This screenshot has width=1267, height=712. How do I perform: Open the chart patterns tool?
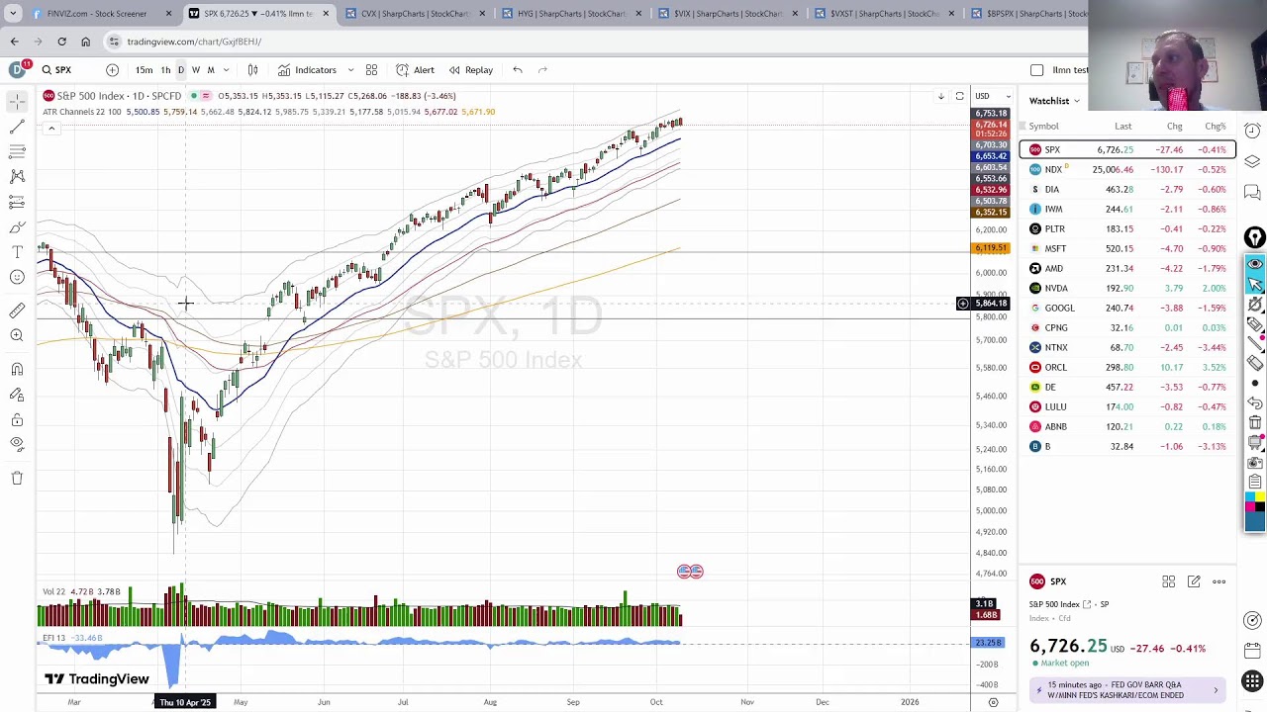(x=17, y=176)
